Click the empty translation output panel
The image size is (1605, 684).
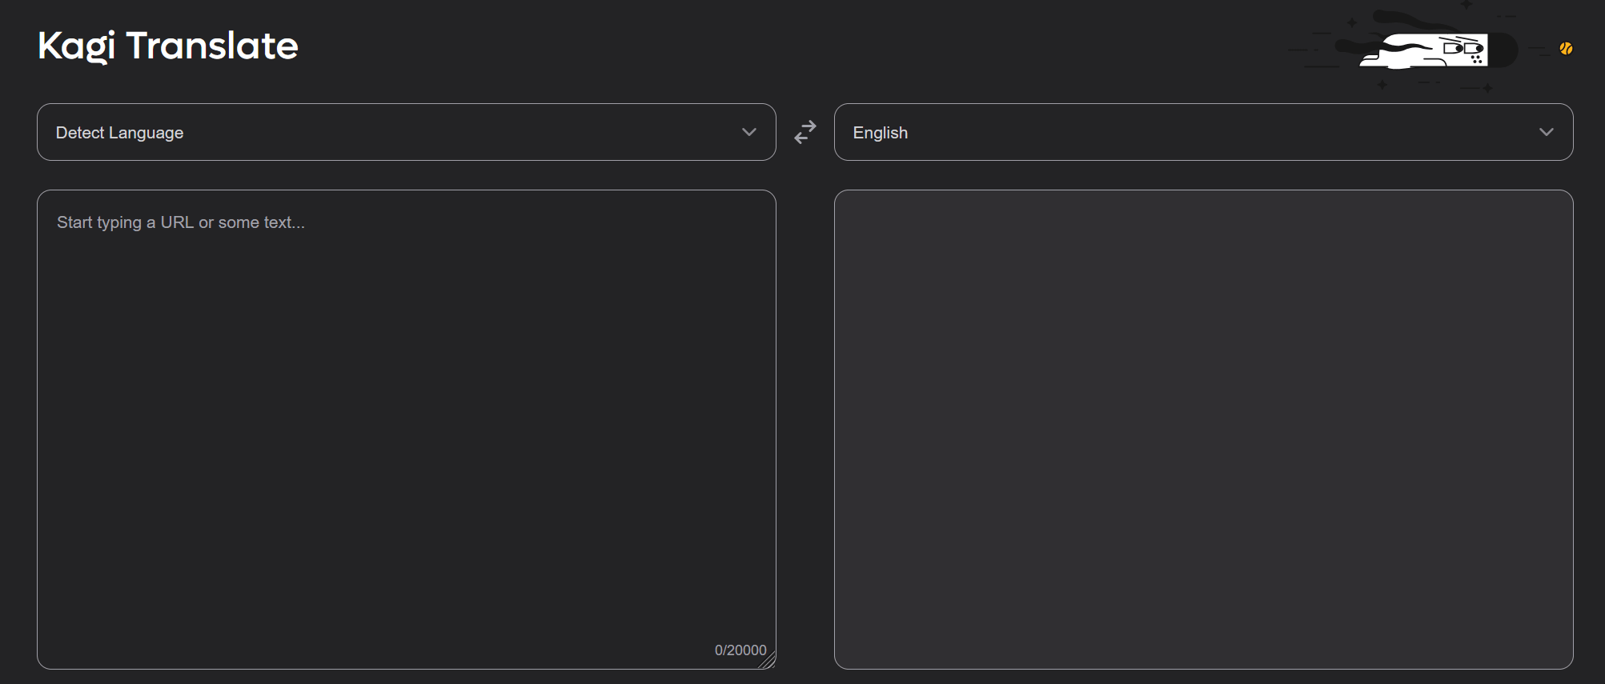pos(1203,429)
